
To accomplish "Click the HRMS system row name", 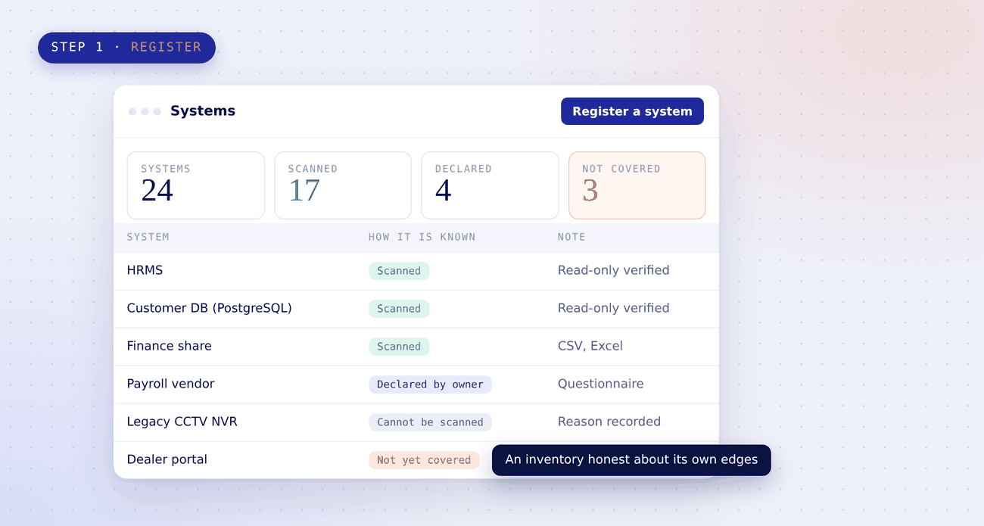I will click(x=145, y=270).
